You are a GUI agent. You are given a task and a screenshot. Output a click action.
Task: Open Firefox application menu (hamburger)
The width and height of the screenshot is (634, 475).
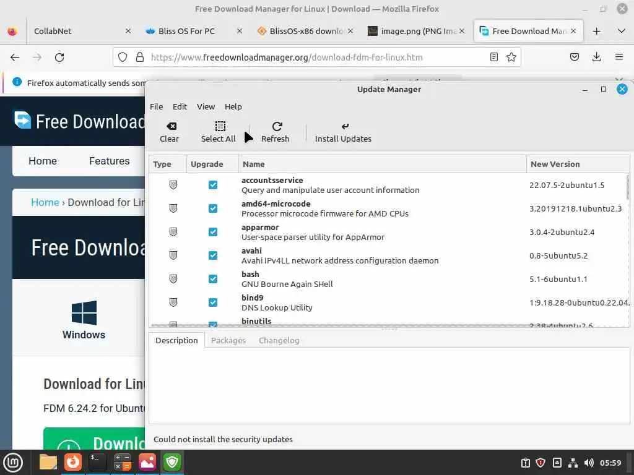click(619, 57)
